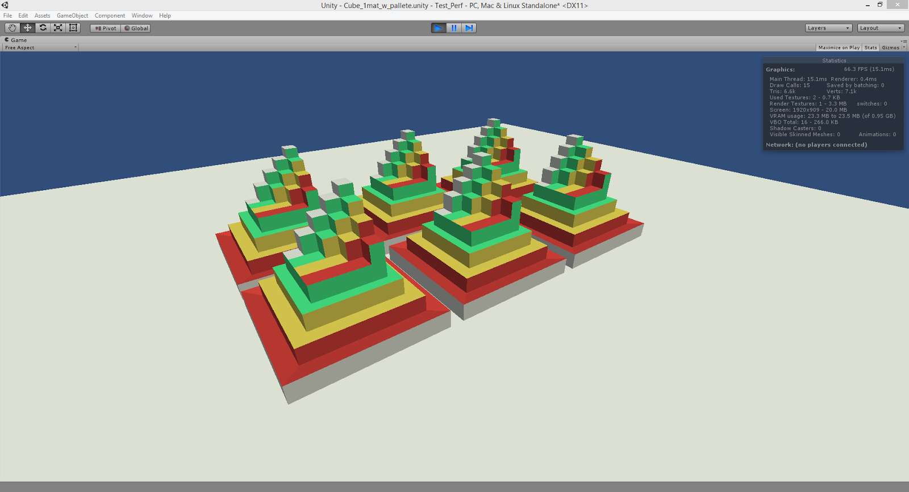
Task: Toggle the Pivot handle position button
Action: pyautogui.click(x=106, y=28)
